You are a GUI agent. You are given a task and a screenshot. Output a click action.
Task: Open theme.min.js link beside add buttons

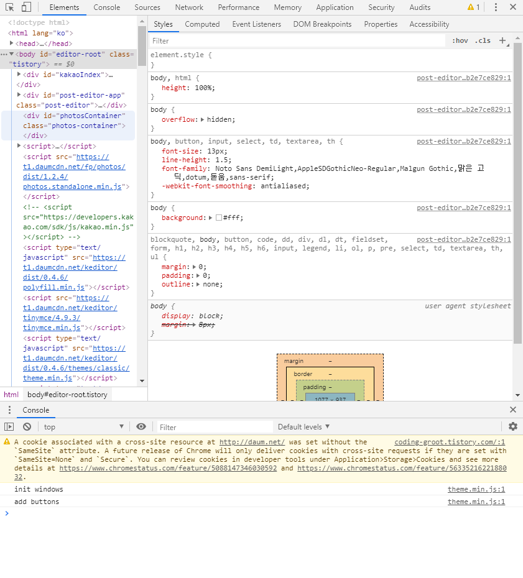pos(476,502)
